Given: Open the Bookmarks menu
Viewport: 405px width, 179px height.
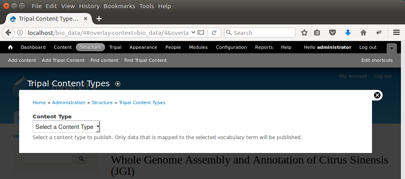Looking at the screenshot, I should [x=119, y=6].
